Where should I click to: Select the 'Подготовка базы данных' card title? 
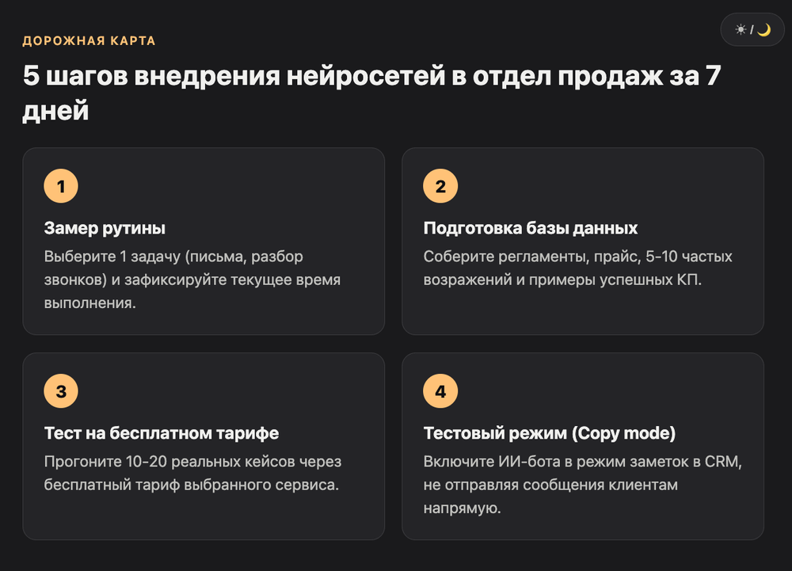(x=531, y=228)
